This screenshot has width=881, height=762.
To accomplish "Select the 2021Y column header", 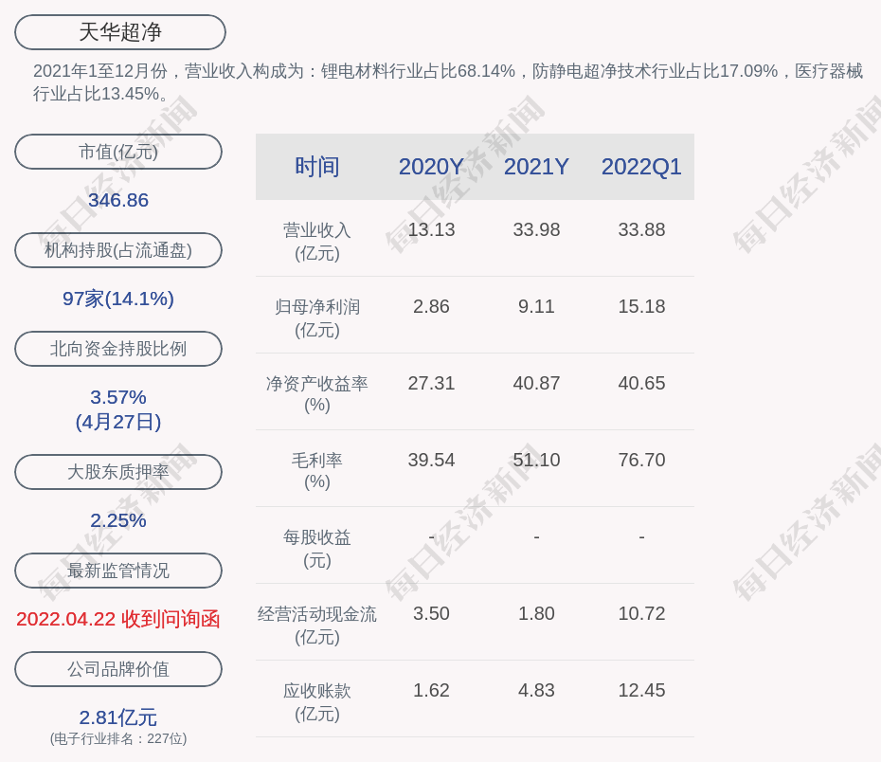I will pos(536,167).
